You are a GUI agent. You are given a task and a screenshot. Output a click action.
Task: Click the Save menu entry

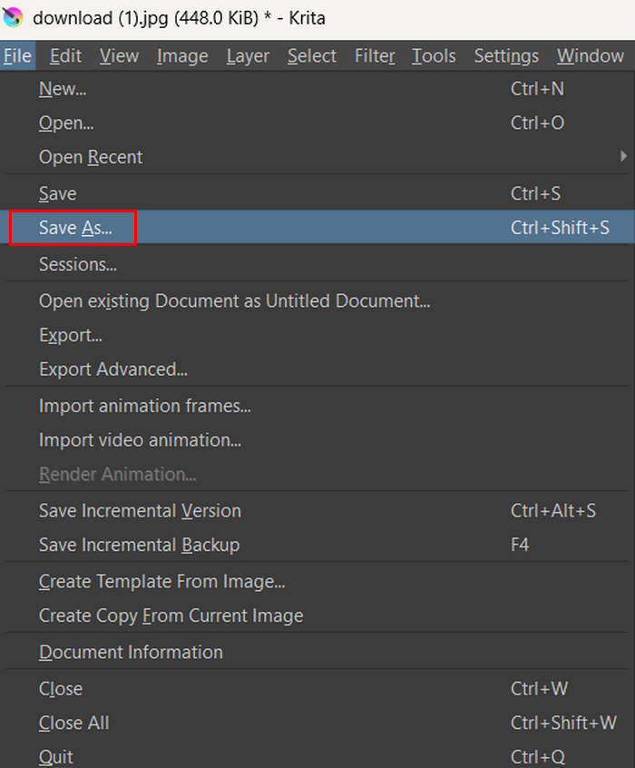pyautogui.click(x=317, y=193)
